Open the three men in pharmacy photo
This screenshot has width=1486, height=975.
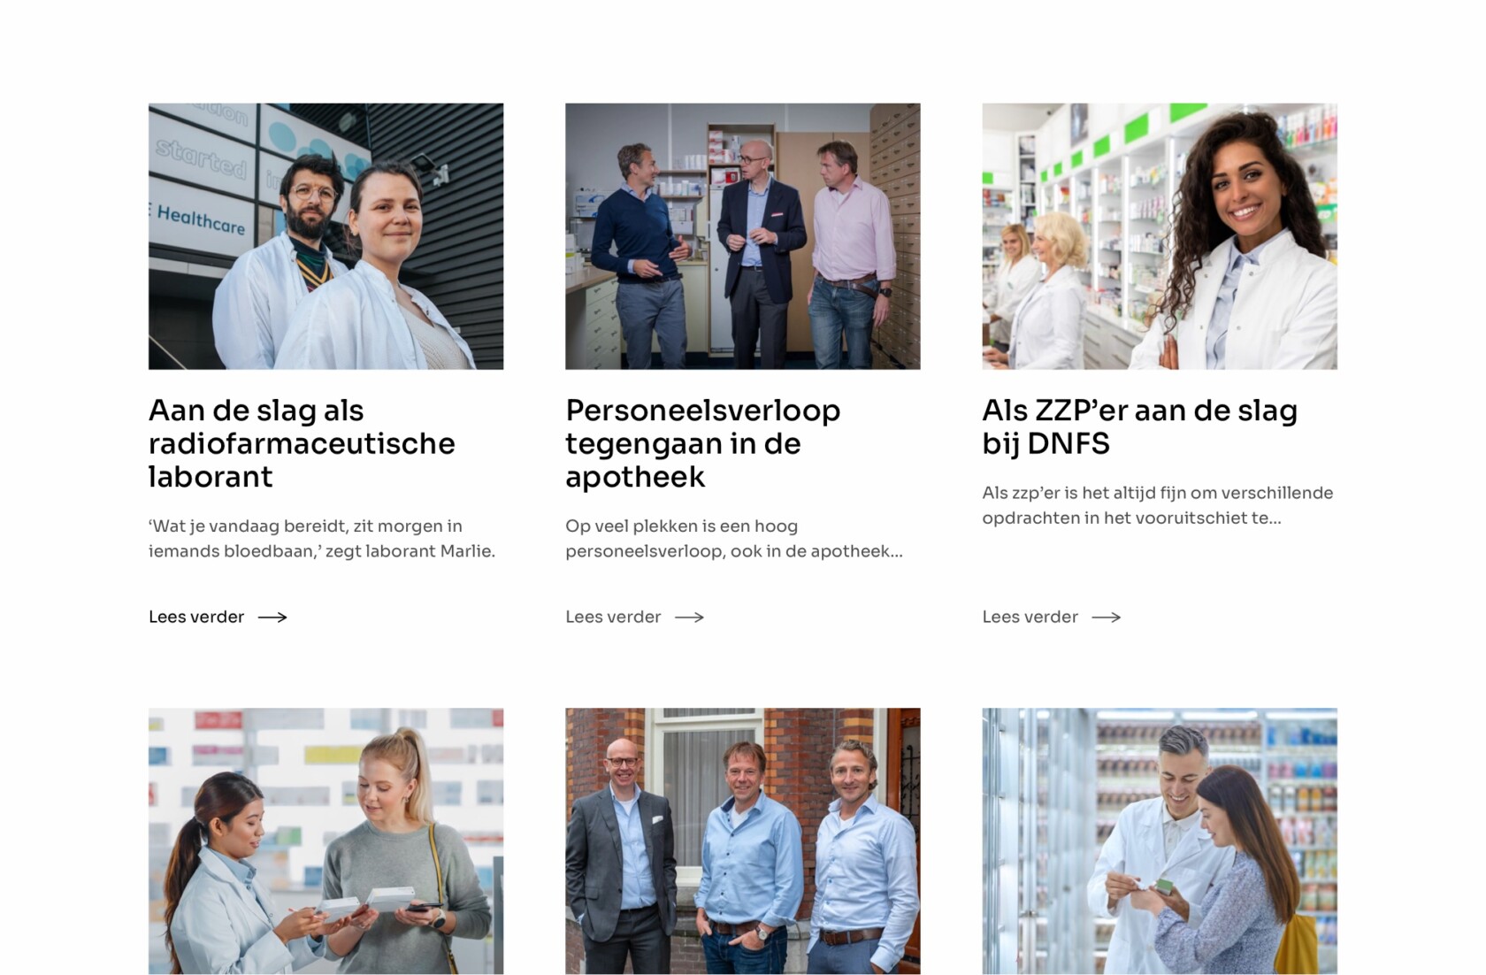pyautogui.click(x=743, y=236)
